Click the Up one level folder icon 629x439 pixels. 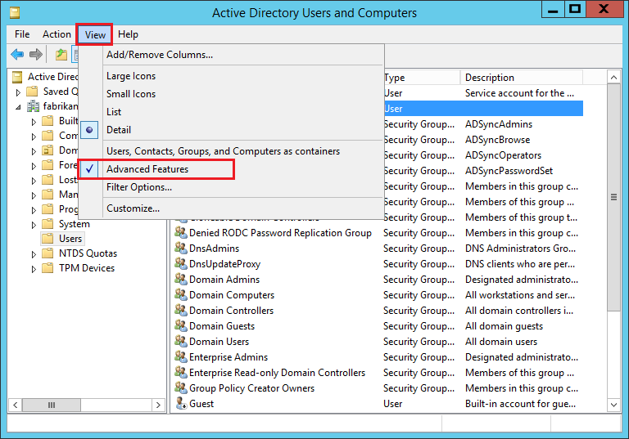click(61, 55)
